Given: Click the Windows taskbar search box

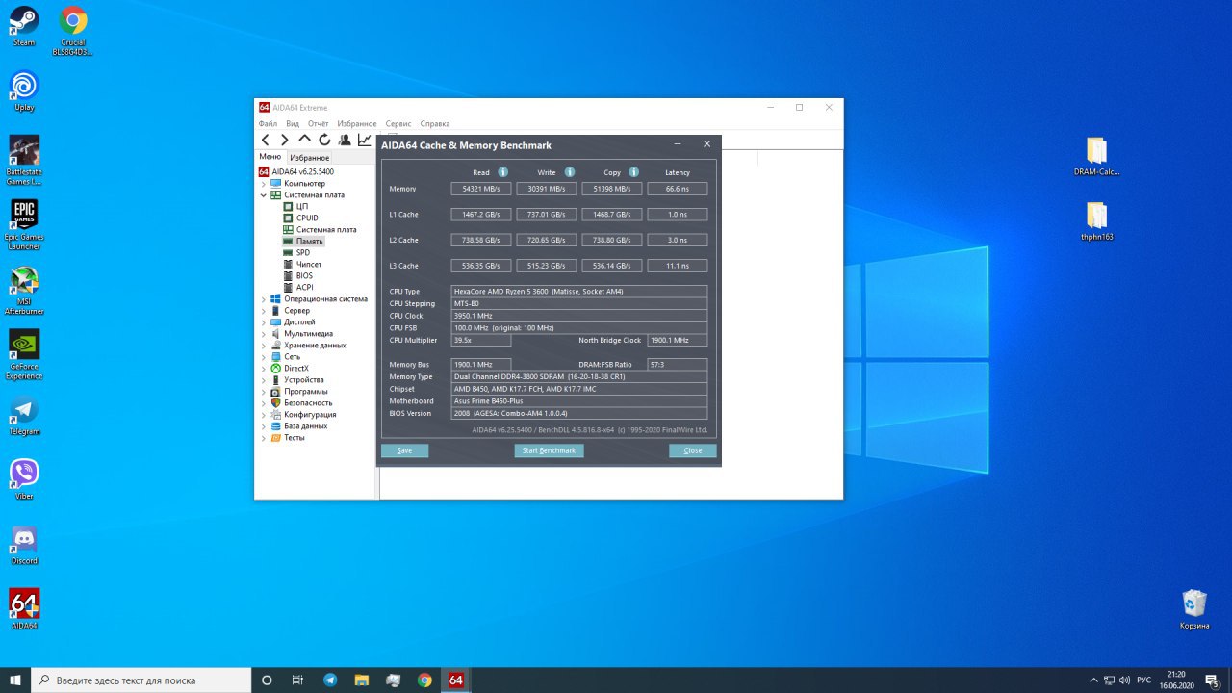Looking at the screenshot, I should [x=141, y=680].
